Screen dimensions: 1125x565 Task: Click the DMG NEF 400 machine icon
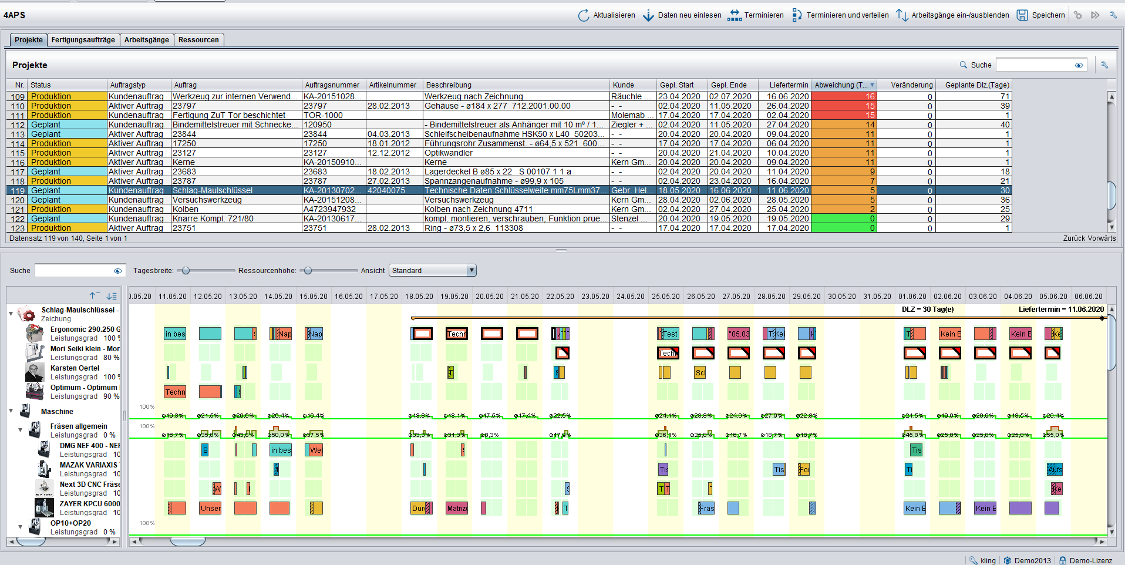point(44,449)
